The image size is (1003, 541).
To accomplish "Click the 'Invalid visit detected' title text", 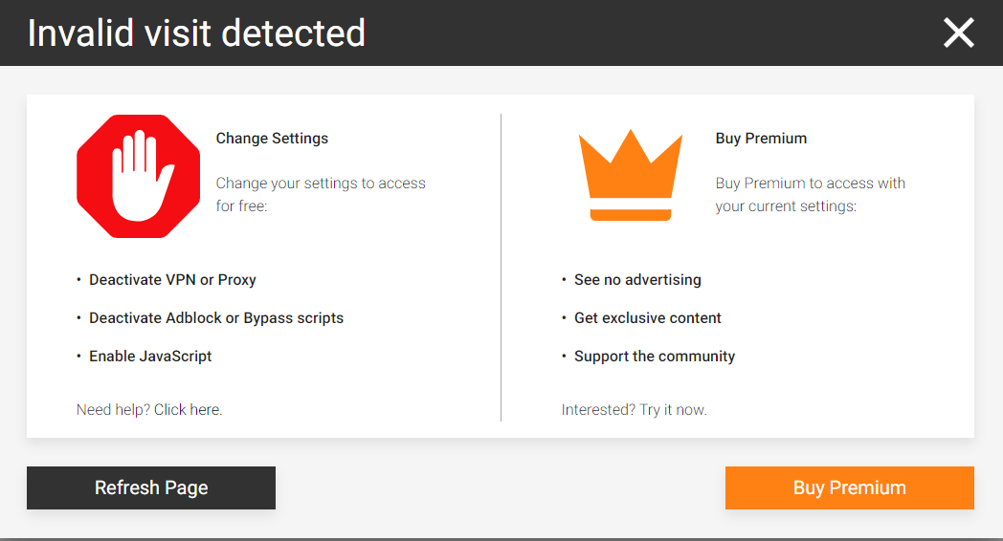I will coord(196,33).
